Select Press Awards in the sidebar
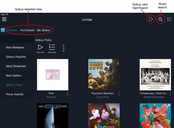The image size is (174, 128). pos(17,94)
